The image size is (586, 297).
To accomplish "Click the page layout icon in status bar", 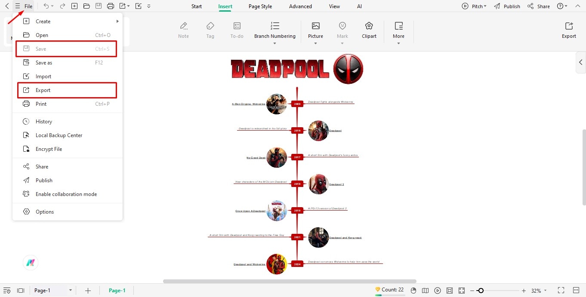I will (x=20, y=291).
